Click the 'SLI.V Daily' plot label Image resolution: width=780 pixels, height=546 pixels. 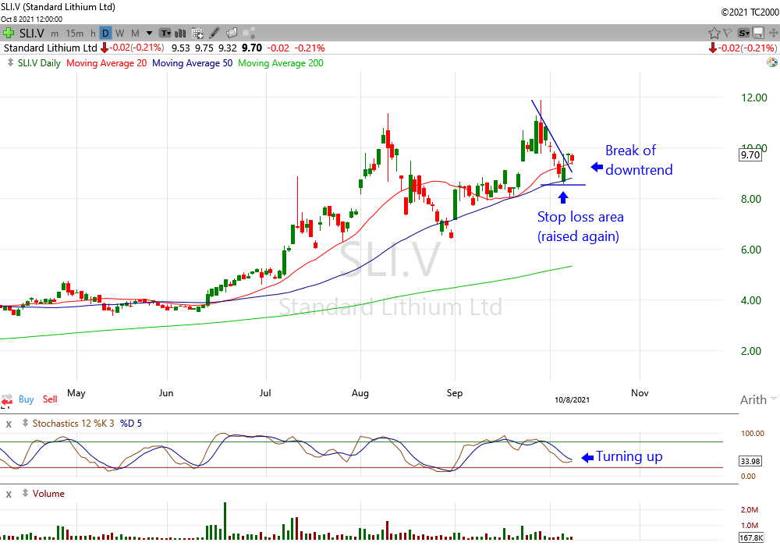39,63
